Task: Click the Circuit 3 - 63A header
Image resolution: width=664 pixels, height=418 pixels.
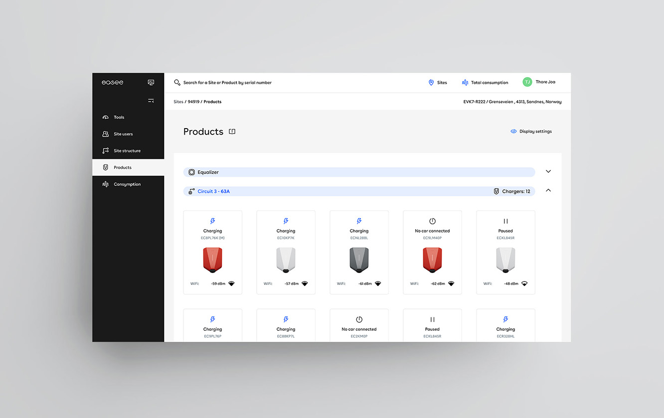Action: [x=213, y=191]
